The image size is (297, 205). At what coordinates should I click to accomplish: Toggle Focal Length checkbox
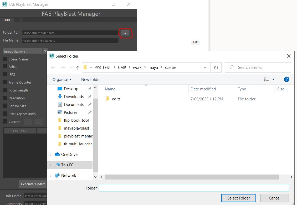[x=5, y=90]
